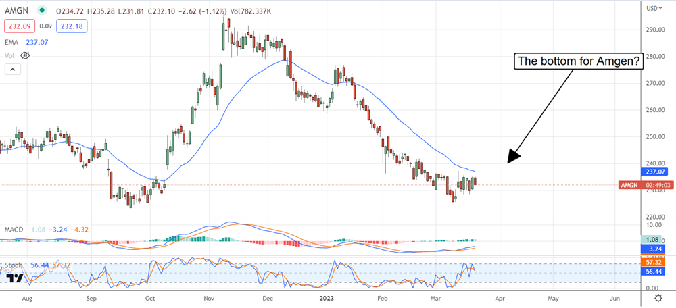Viewport: 676px width, 308px height.
Task: Click the 260.00 price axis label
Action: click(x=655, y=110)
